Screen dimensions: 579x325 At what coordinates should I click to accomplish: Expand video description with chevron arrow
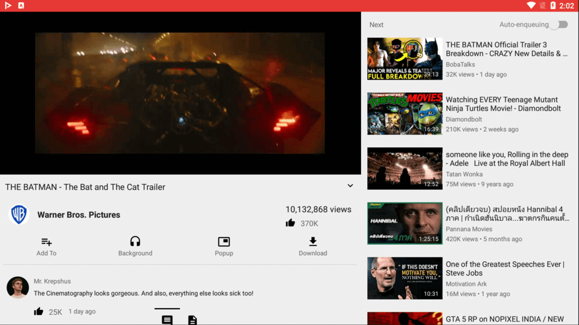350,186
